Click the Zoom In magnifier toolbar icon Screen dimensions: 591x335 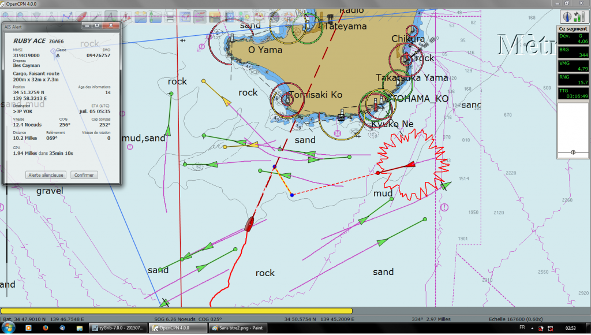pos(7,17)
